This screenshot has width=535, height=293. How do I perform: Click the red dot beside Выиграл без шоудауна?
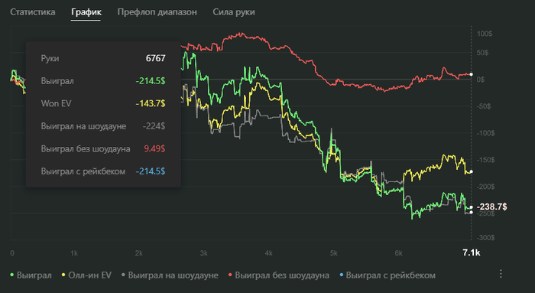click(230, 275)
